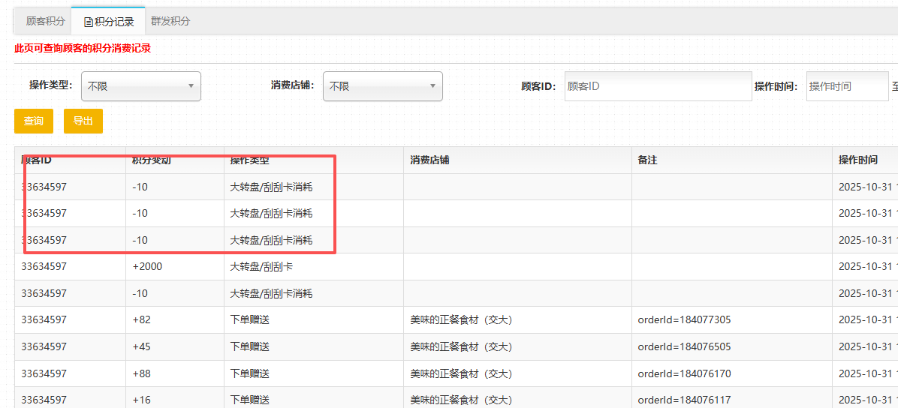Click the 消费店铺 dropdown arrow
This screenshot has width=898, height=408.
click(x=432, y=86)
